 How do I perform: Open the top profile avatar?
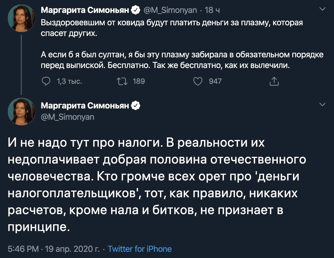pos(22,18)
